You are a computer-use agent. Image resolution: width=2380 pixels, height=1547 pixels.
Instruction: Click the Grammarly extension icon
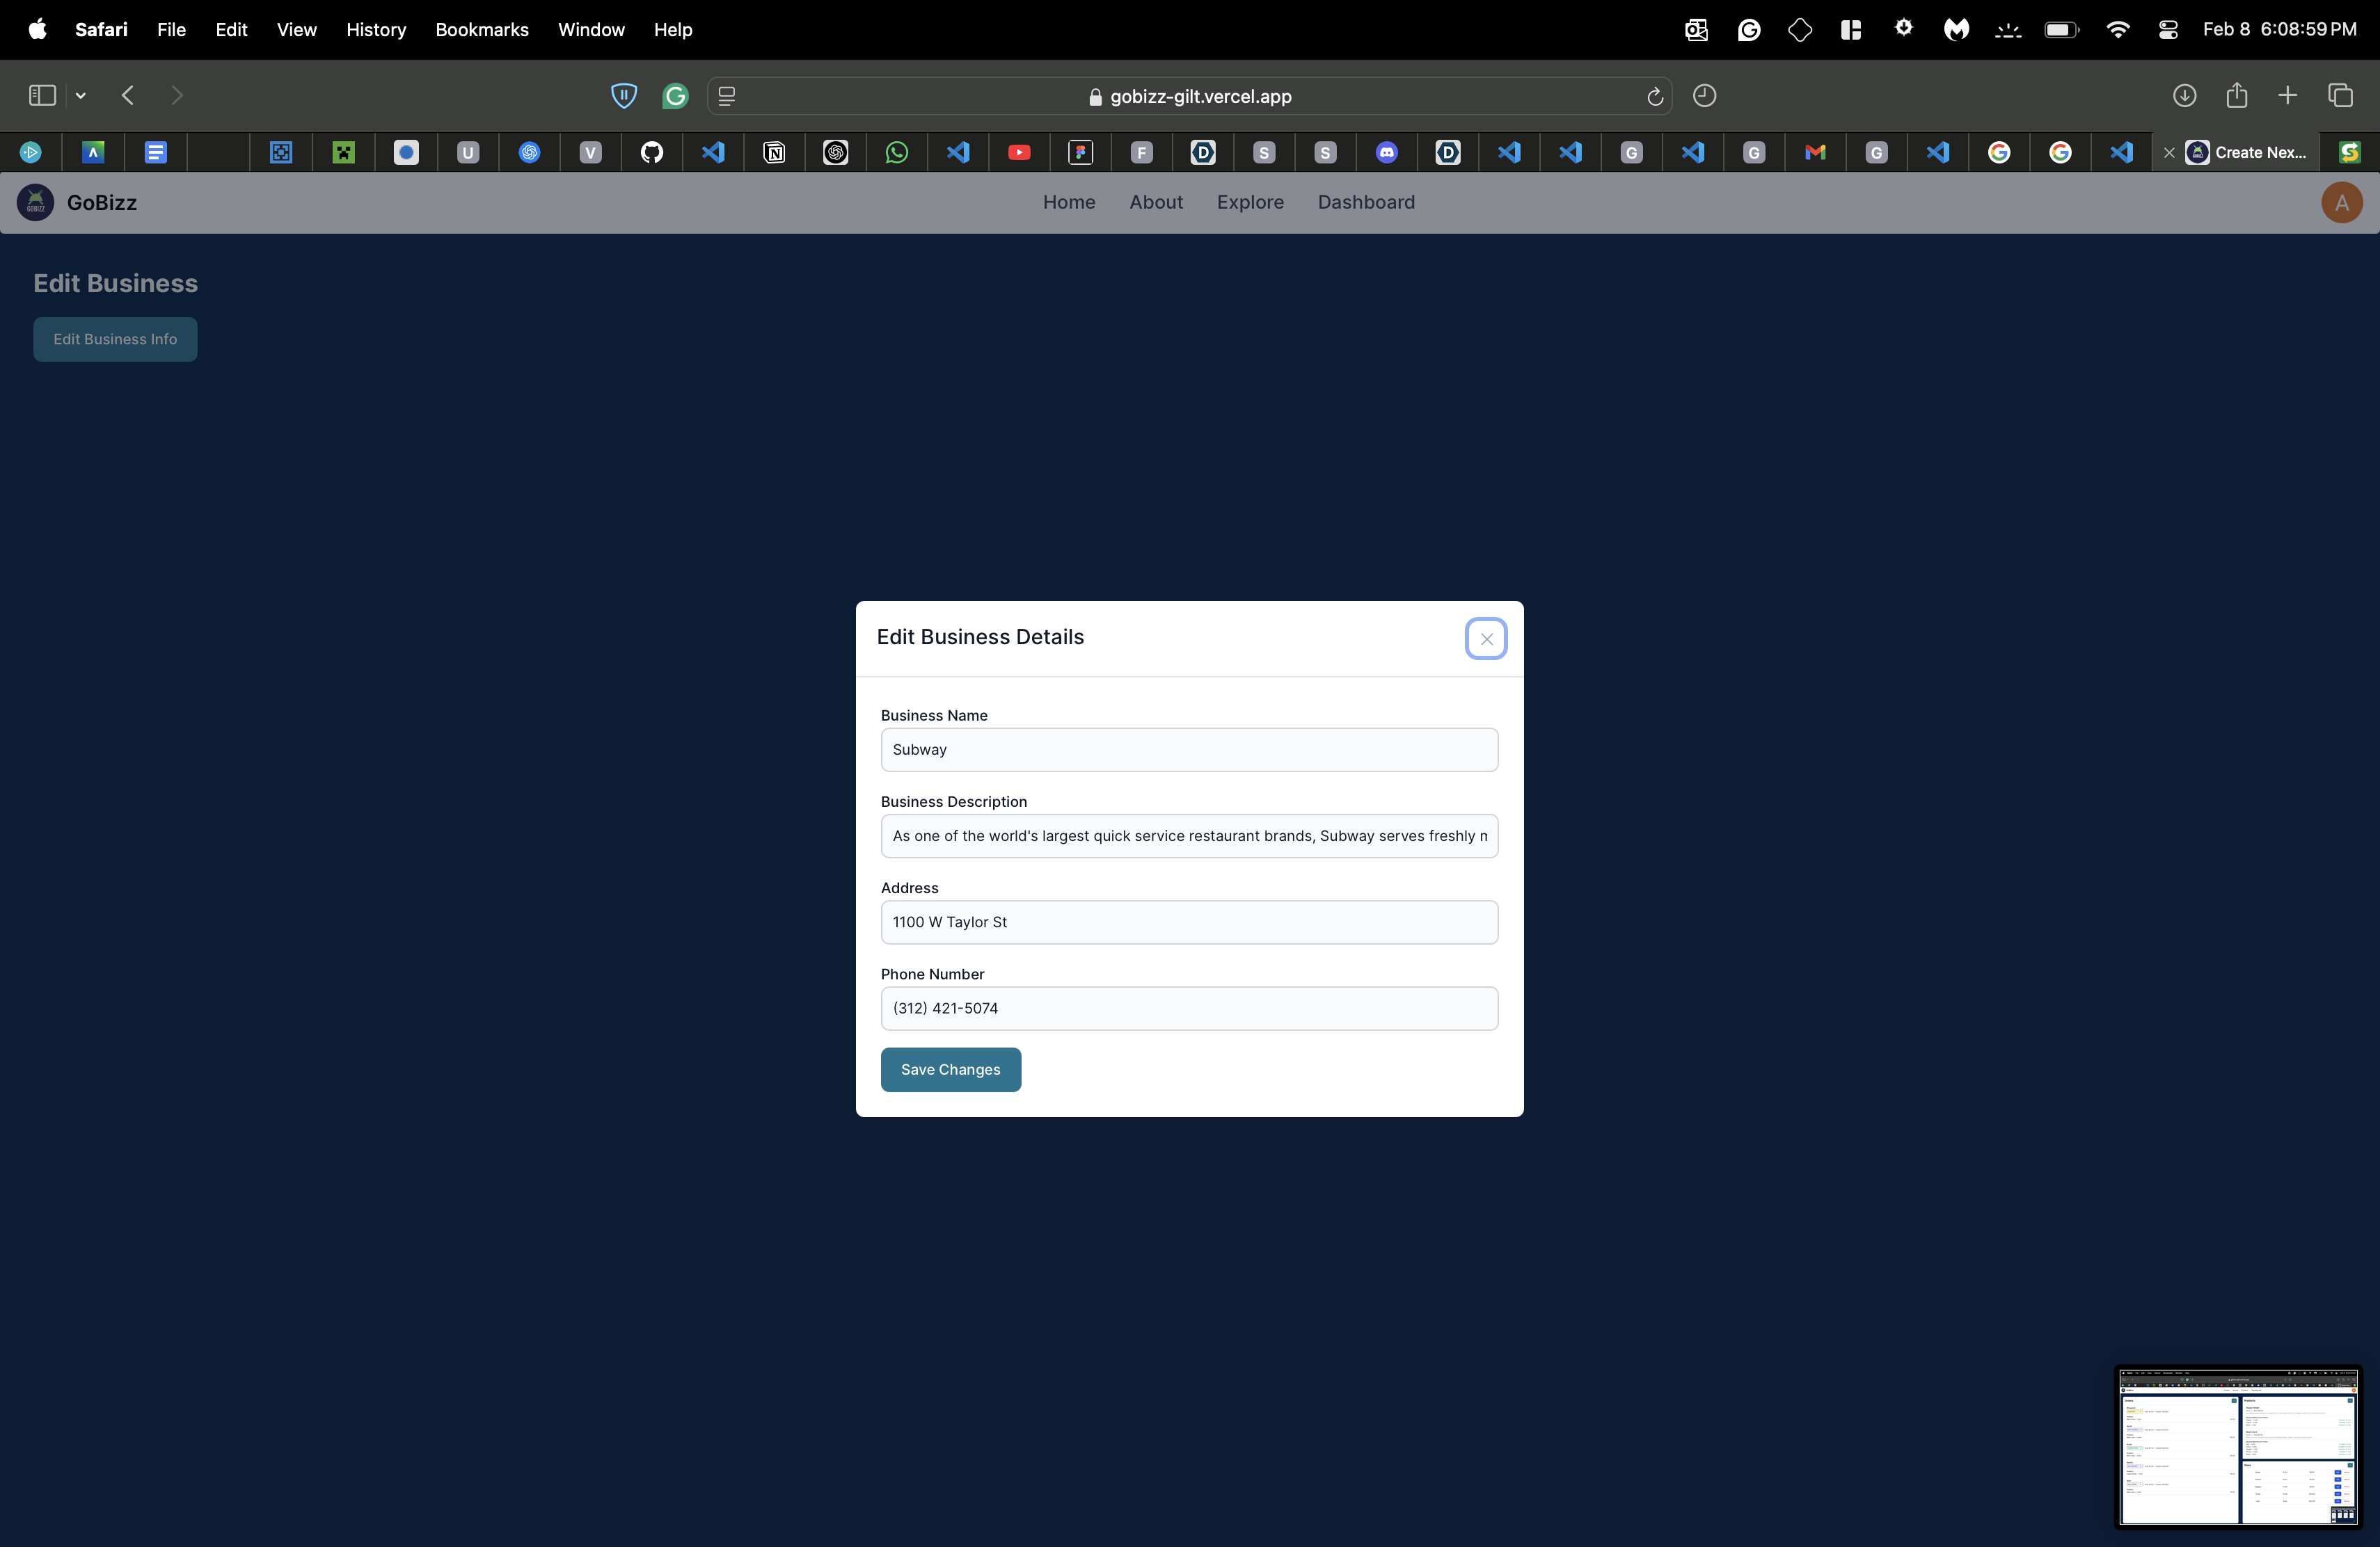click(676, 96)
